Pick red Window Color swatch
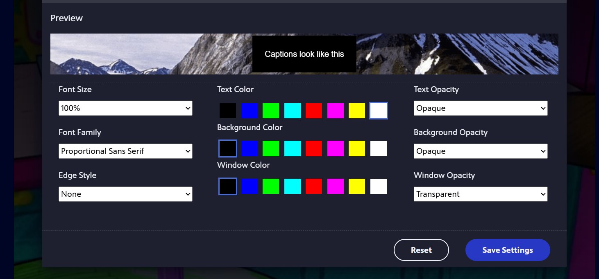 314,186
